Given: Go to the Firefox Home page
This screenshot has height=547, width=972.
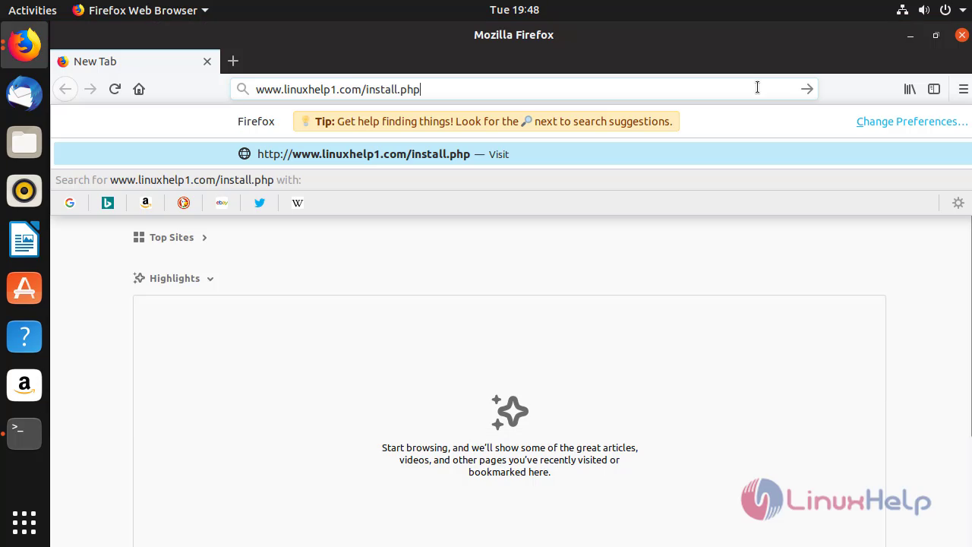Looking at the screenshot, I should 139,89.
